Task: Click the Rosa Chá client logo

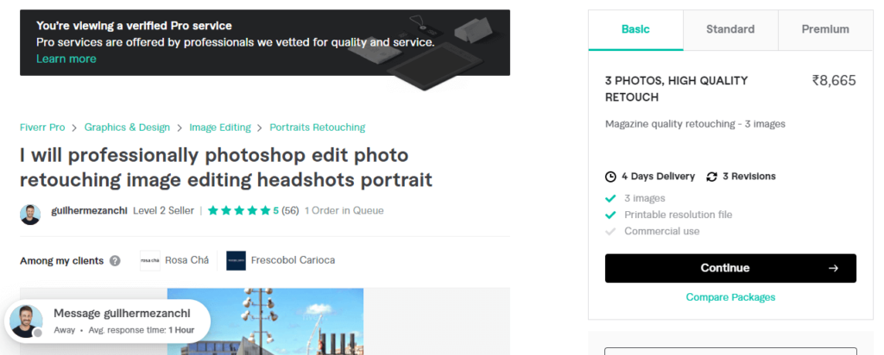Action: (x=150, y=260)
